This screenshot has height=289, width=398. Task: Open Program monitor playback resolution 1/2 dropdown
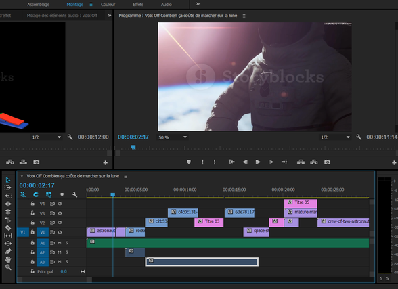[x=335, y=137]
